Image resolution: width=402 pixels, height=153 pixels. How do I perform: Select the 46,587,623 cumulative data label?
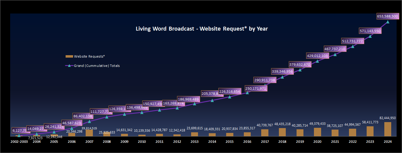coord(72,123)
